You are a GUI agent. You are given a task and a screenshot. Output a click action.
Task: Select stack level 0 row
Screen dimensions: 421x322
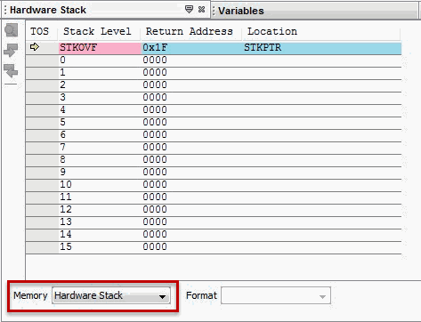[214, 60]
